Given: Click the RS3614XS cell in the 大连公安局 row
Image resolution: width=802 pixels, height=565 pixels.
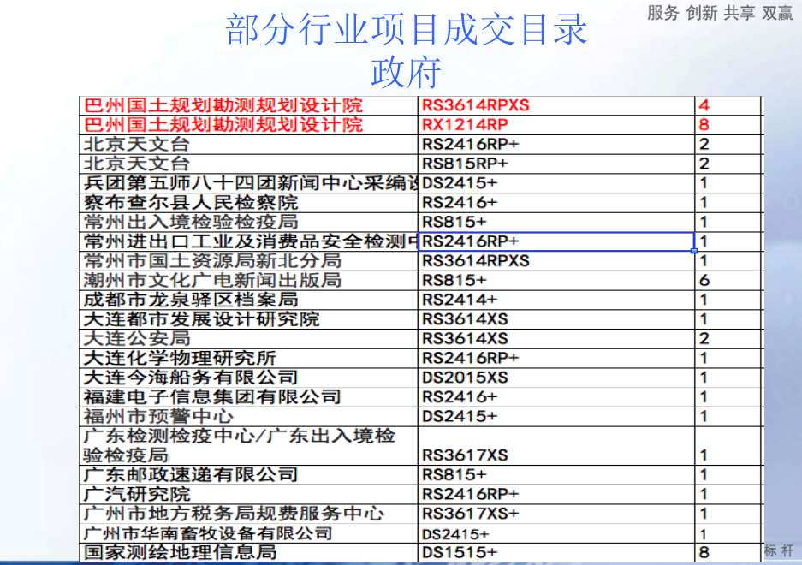Looking at the screenshot, I should [x=556, y=339].
